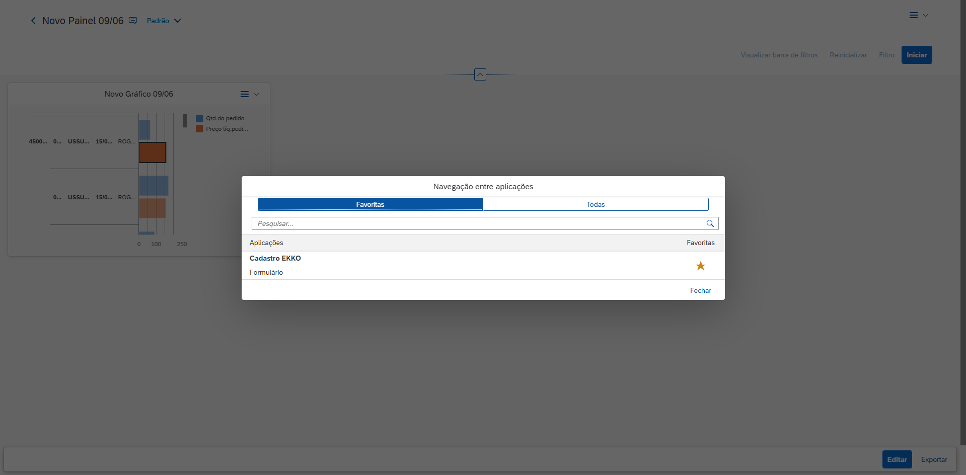
Task: Select the Favoritas tab
Action: coord(370,204)
